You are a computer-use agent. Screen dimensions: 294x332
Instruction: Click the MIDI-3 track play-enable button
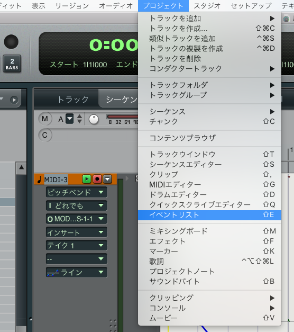coord(87,179)
